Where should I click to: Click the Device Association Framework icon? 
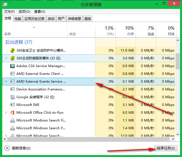13,89
